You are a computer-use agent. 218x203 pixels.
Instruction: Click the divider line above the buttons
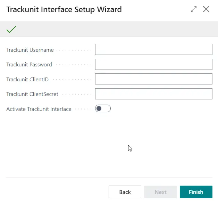(x=109, y=178)
